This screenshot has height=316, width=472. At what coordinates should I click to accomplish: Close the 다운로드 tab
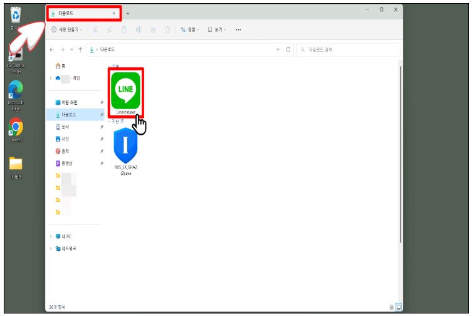point(114,13)
